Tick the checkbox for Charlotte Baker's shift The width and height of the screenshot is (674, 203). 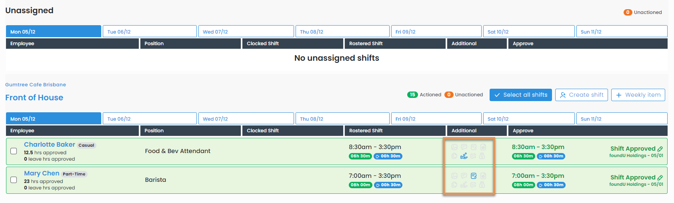pos(14,151)
